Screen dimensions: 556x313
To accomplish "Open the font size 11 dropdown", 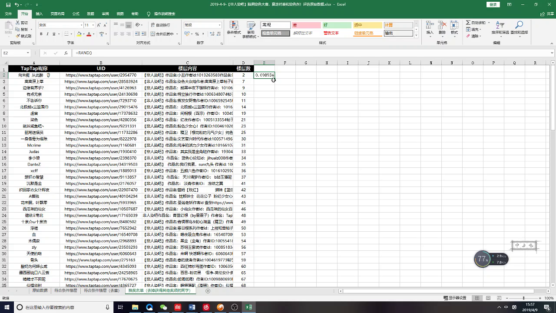I will 93,25.
